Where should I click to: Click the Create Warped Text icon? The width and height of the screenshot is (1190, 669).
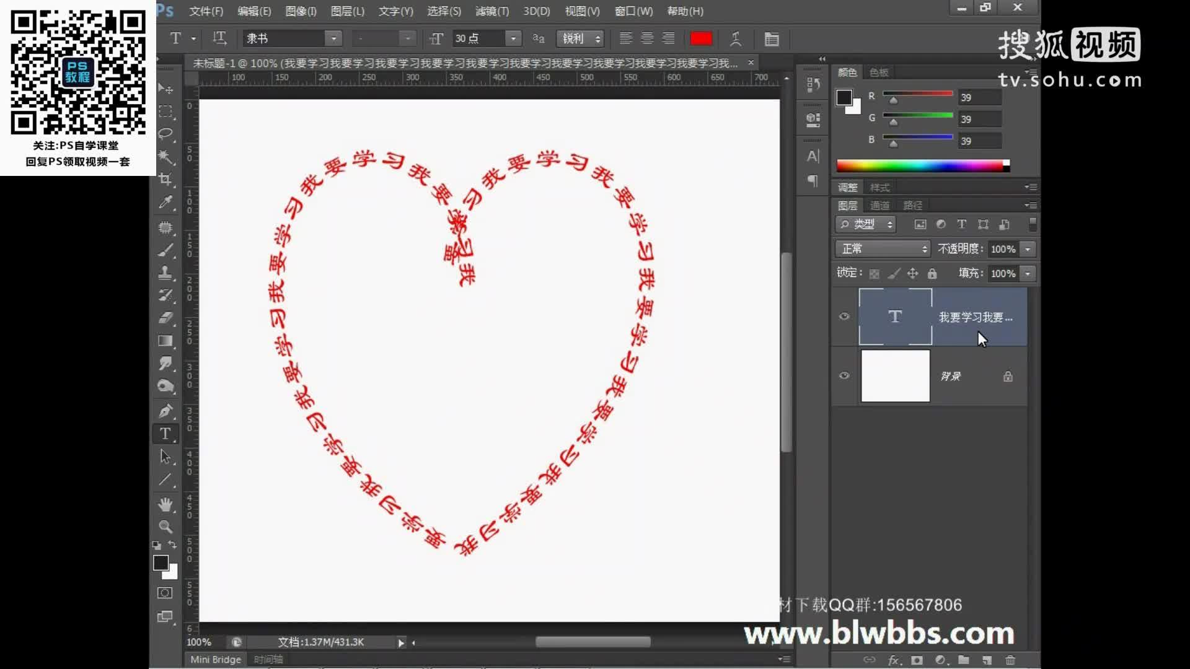tap(736, 39)
